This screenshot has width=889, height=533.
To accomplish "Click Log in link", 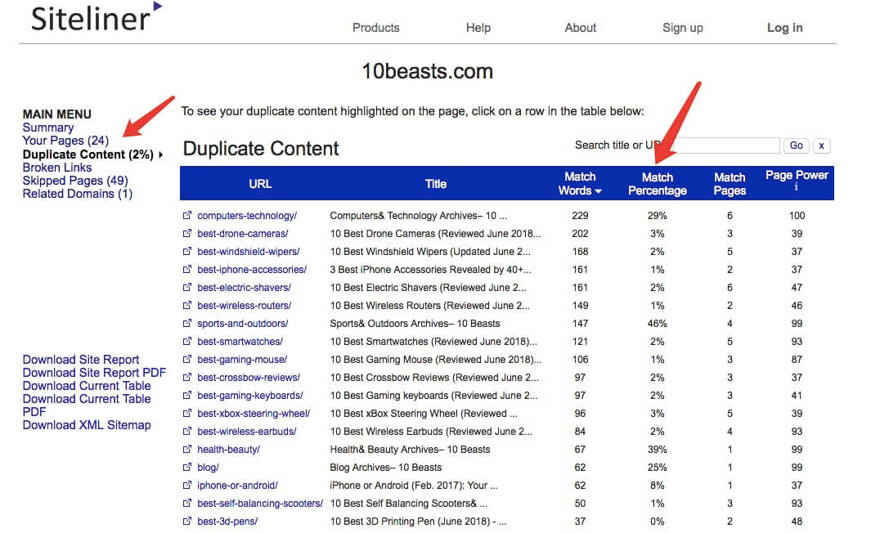I will pyautogui.click(x=784, y=28).
